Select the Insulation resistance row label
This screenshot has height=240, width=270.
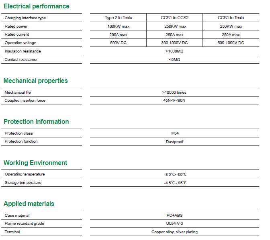[23, 51]
